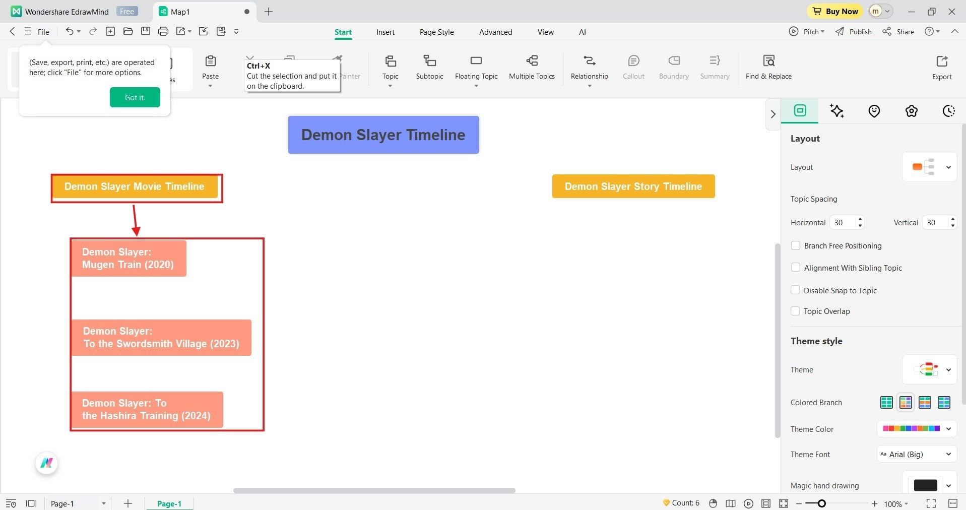Switch to the Insert ribbon tab
The image size is (966, 510).
coord(385,32)
